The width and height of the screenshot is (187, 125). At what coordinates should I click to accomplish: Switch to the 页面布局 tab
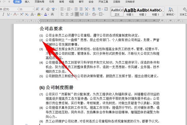[39, 2]
